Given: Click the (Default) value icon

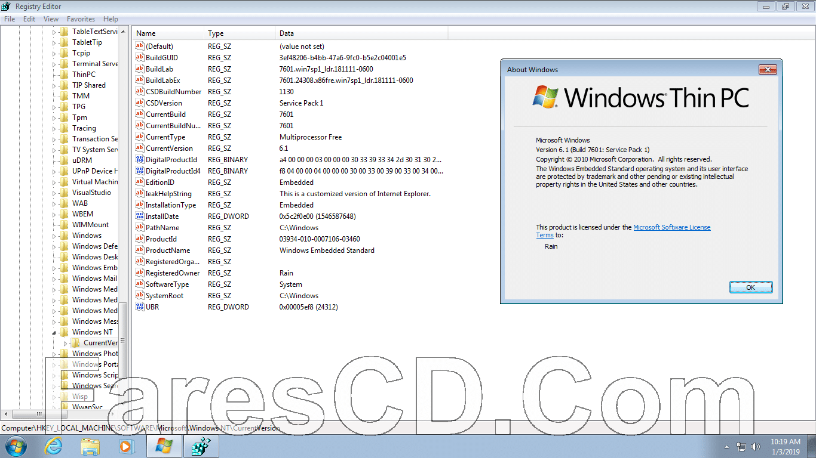Looking at the screenshot, I should tap(140, 47).
